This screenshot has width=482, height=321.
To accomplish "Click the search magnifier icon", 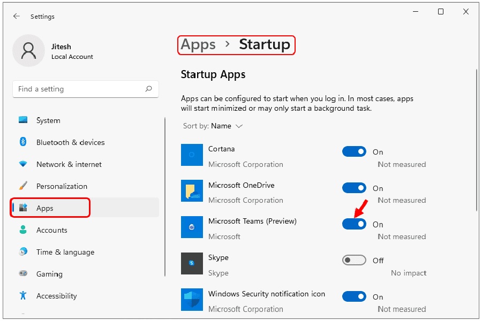I will [148, 89].
